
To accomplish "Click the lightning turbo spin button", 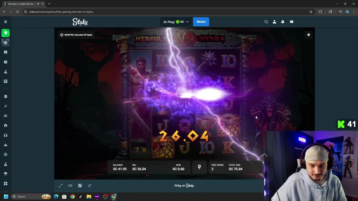I will click(199, 167).
